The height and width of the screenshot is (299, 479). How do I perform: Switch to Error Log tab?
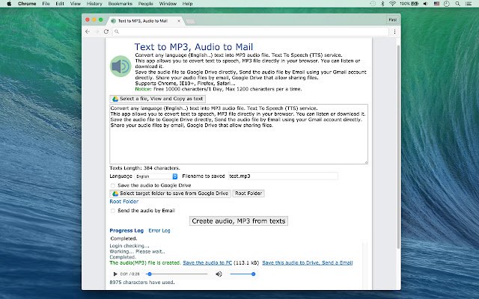pyautogui.click(x=159, y=231)
